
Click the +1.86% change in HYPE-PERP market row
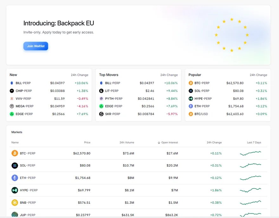(x=216, y=190)
